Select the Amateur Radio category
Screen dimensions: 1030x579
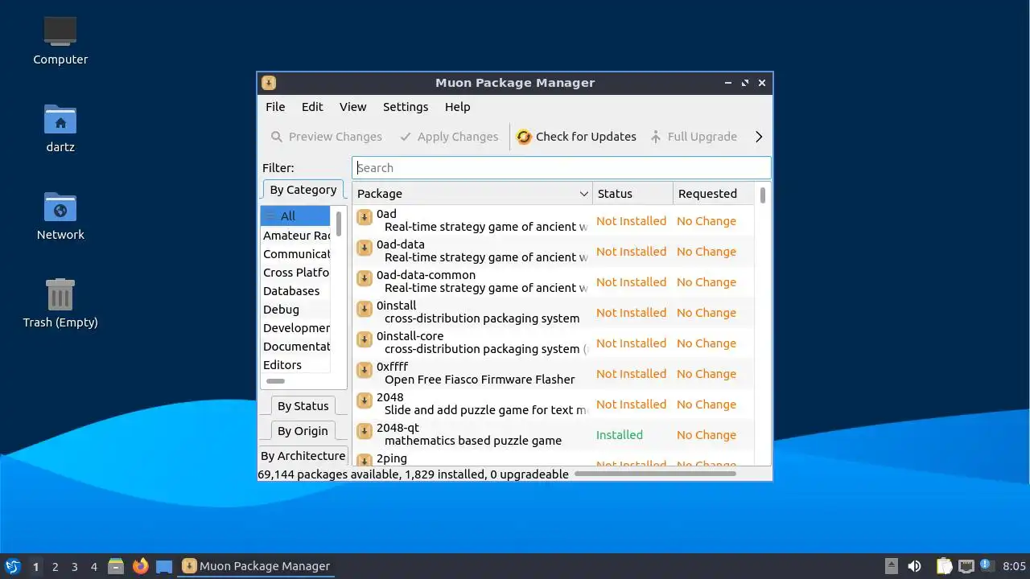(x=295, y=236)
